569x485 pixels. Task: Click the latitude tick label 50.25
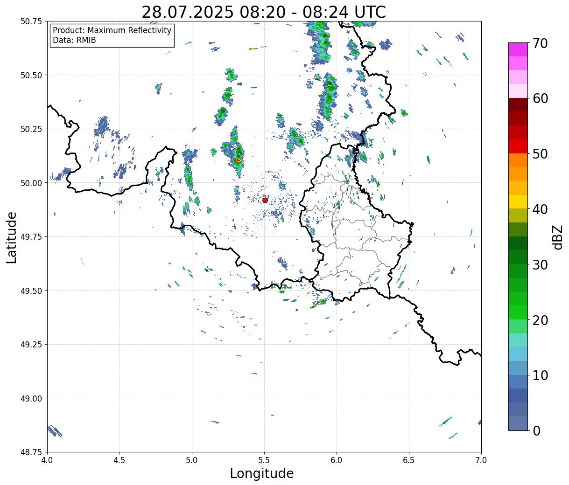point(31,129)
